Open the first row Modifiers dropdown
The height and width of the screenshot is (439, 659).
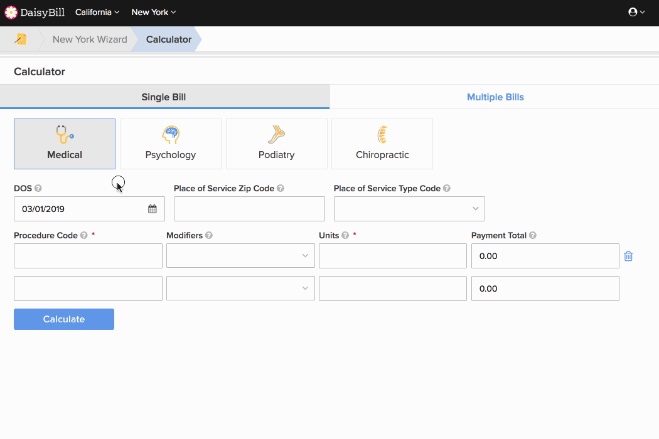click(x=240, y=255)
